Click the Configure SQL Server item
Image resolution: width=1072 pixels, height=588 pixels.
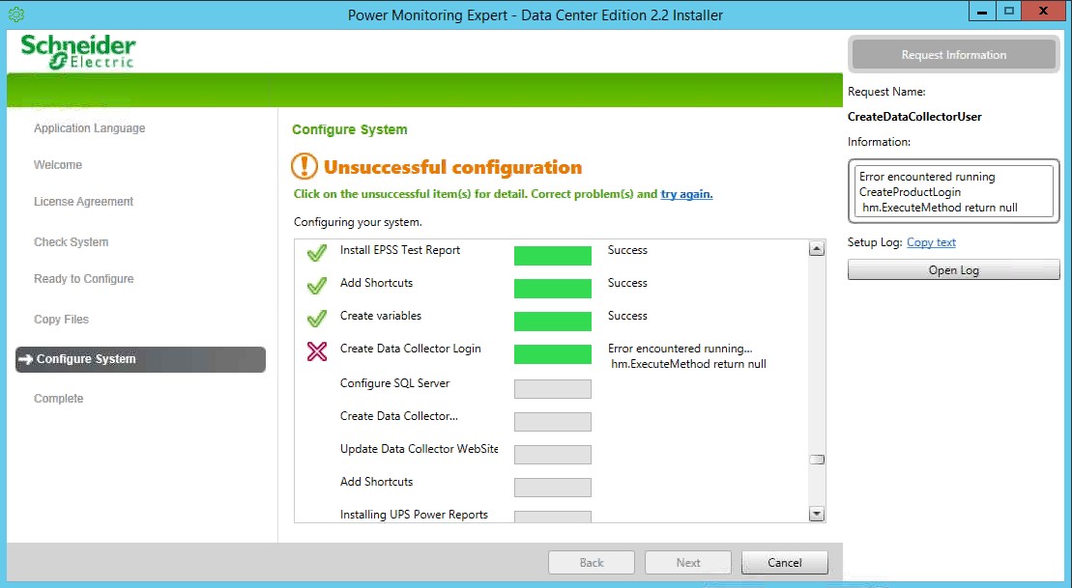point(394,384)
